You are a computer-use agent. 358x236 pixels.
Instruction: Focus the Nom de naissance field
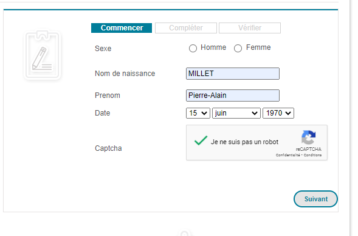click(233, 74)
